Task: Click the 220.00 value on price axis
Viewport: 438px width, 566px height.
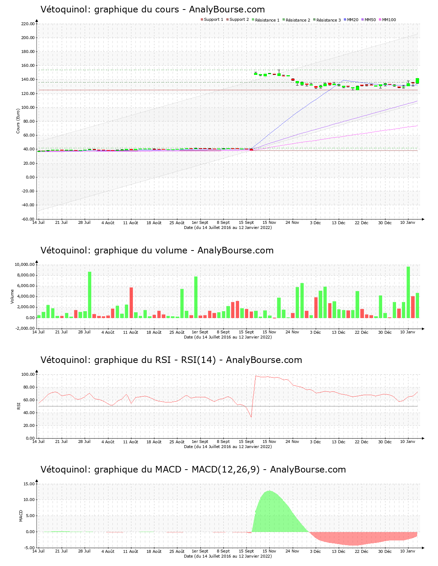Action: click(x=28, y=24)
